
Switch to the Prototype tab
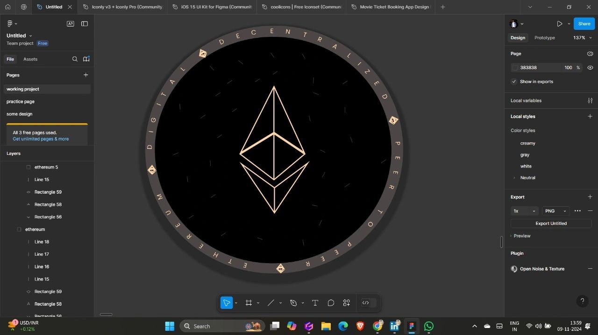coord(544,38)
